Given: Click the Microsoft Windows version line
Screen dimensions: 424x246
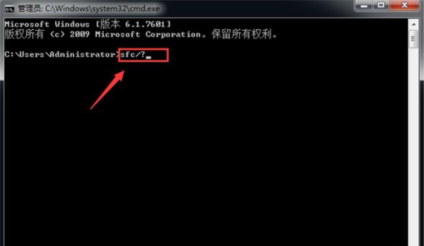Looking at the screenshot, I should [x=88, y=24].
